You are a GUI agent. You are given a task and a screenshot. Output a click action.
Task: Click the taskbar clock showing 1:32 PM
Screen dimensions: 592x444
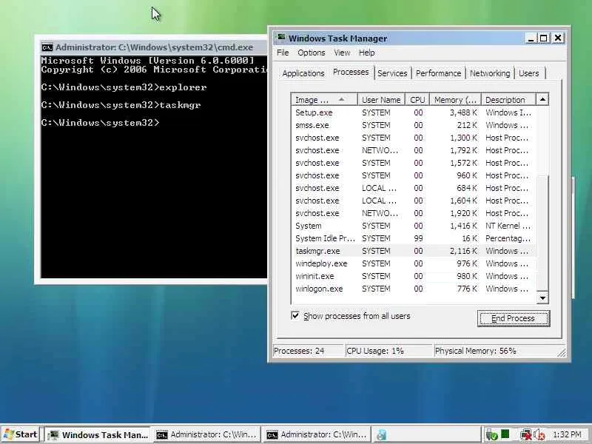[x=567, y=434]
